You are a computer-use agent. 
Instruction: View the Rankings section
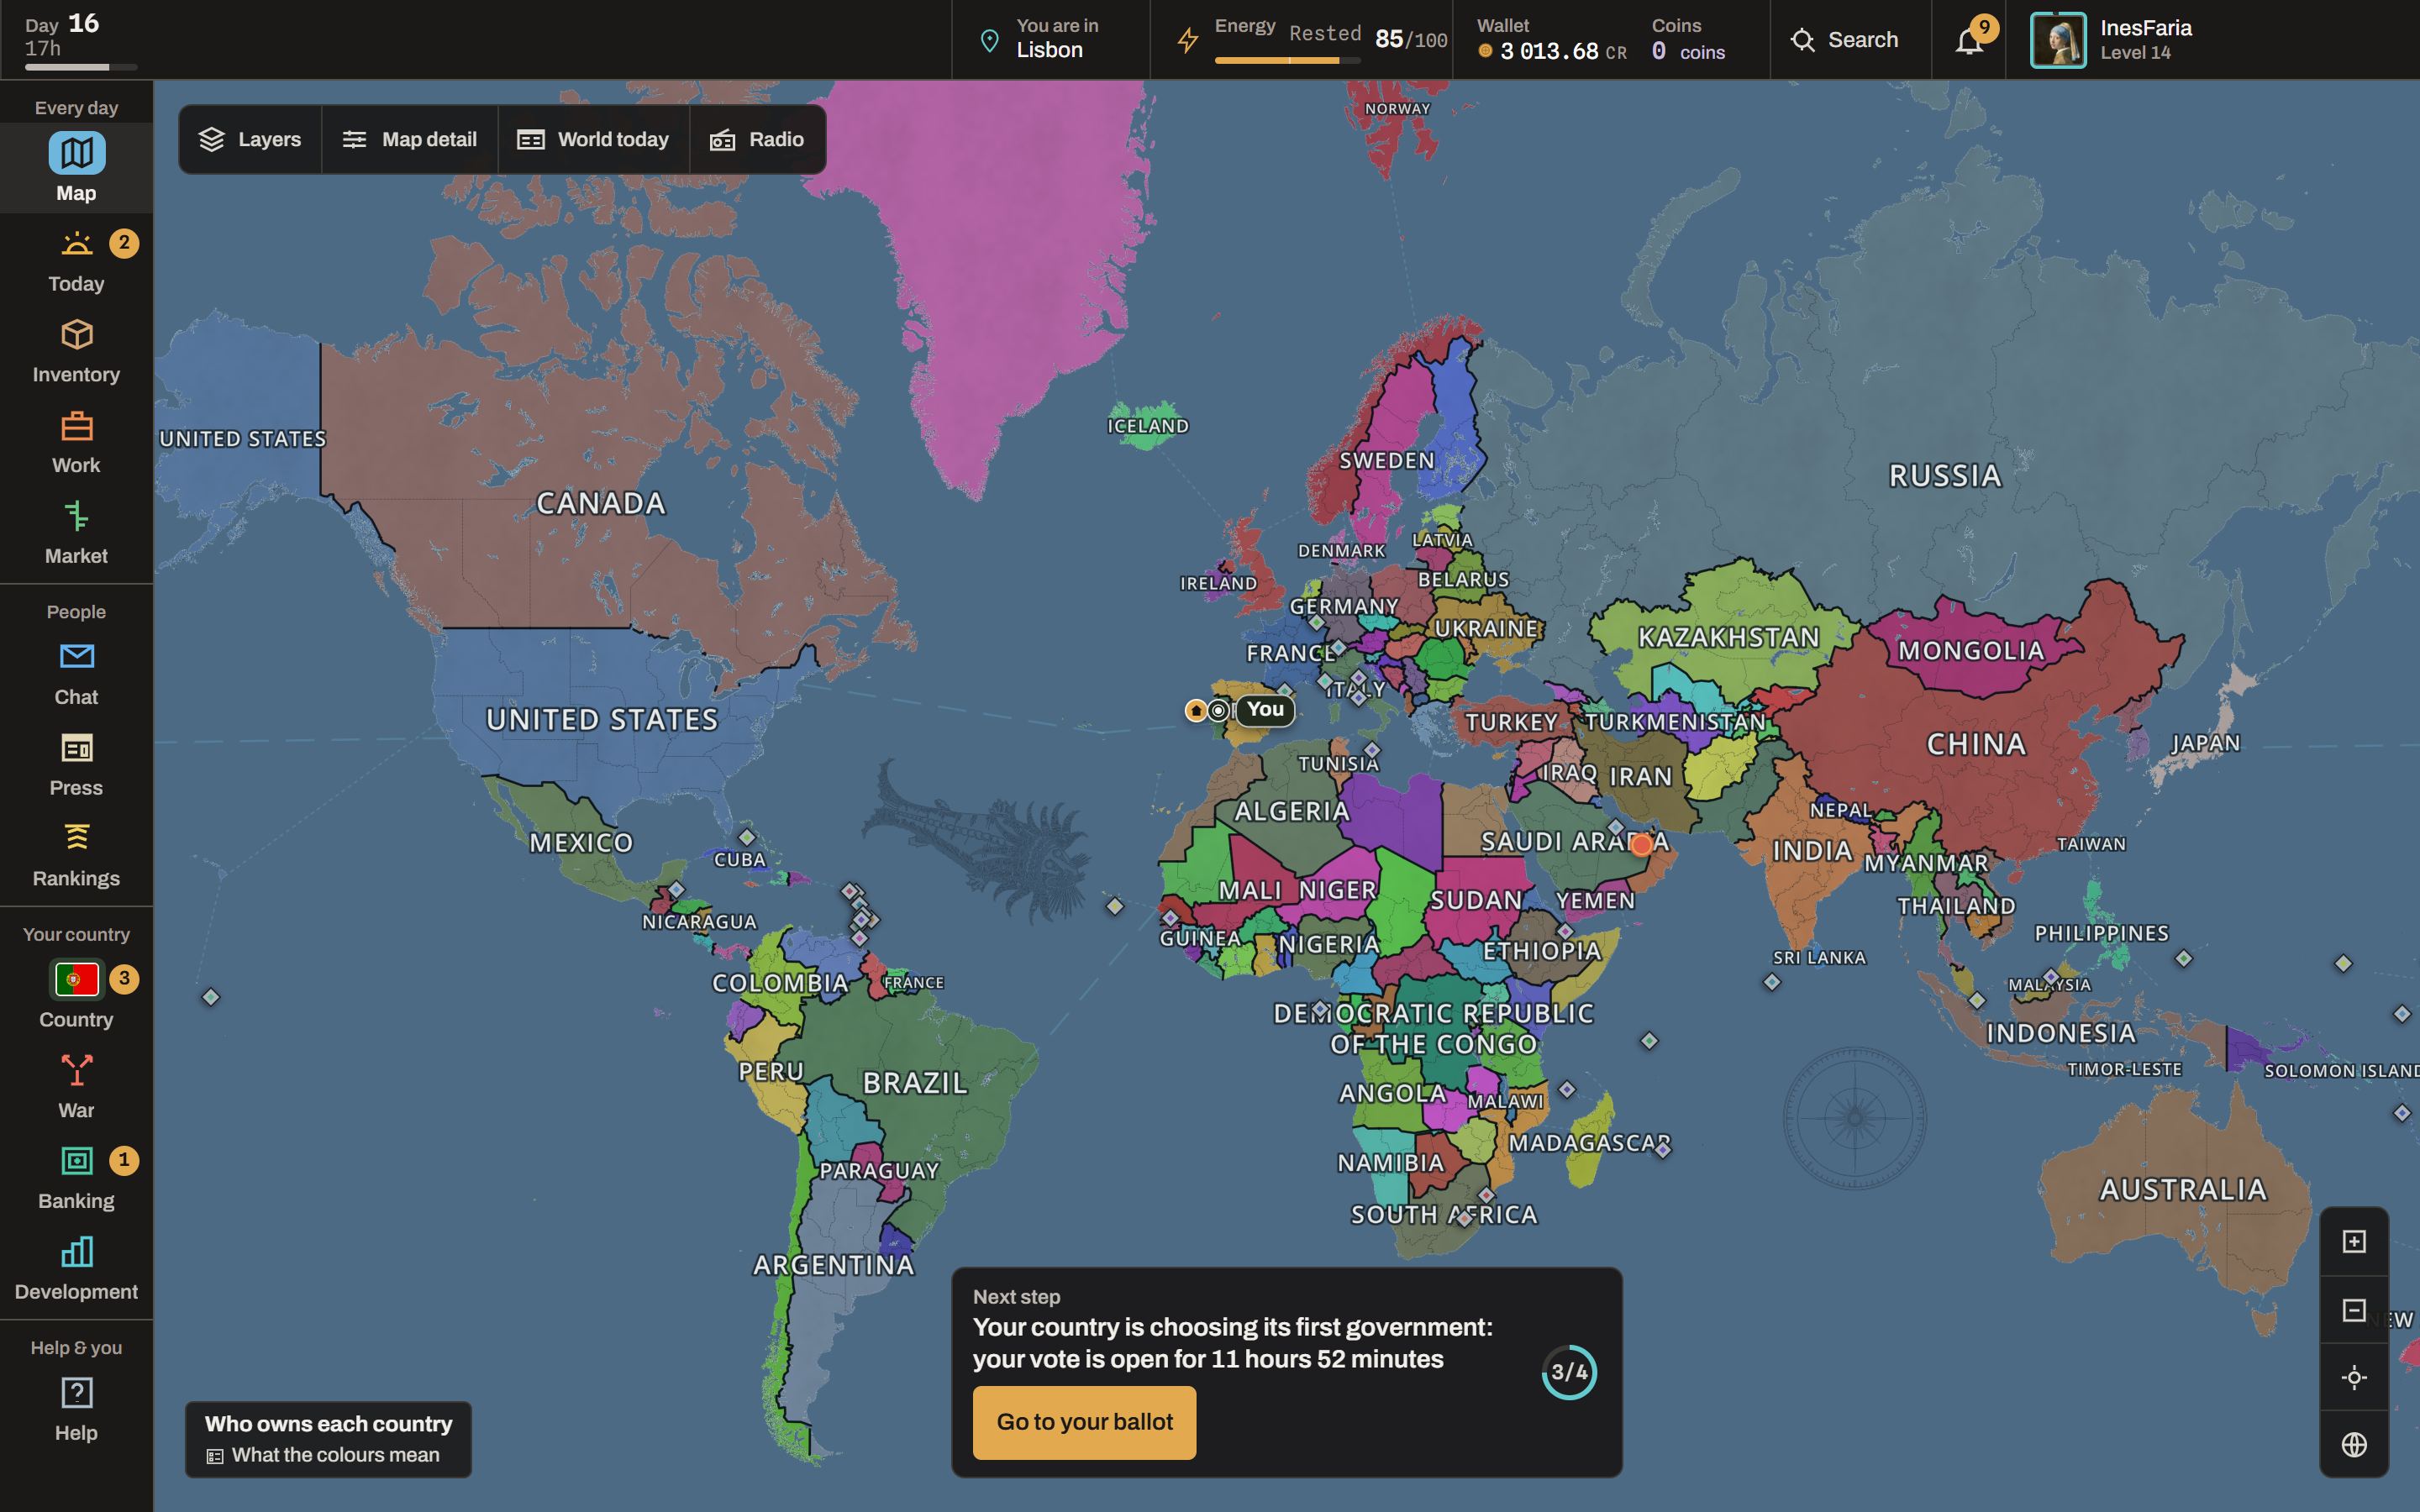[76, 856]
